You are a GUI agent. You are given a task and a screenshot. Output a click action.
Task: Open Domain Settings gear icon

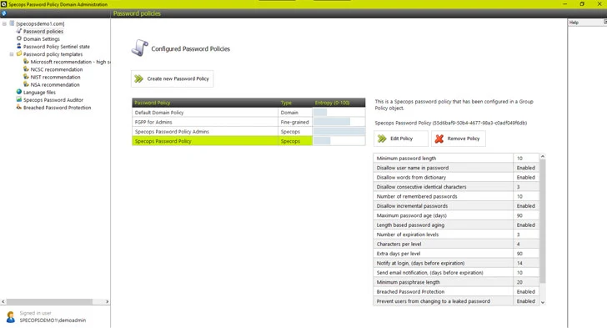[x=18, y=38]
